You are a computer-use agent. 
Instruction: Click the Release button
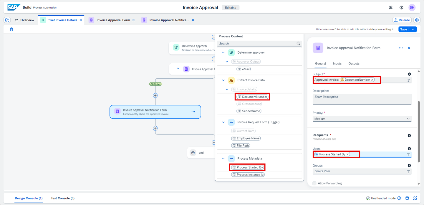pyautogui.click(x=402, y=20)
